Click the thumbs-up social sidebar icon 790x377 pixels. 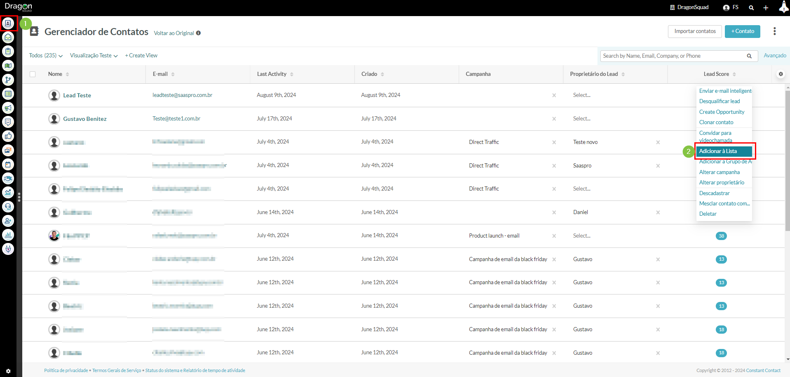(x=8, y=136)
